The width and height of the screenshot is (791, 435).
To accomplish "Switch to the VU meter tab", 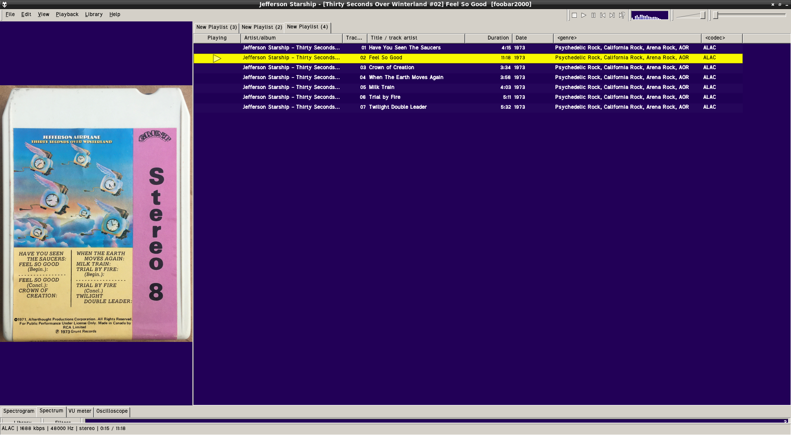I will 80,411.
